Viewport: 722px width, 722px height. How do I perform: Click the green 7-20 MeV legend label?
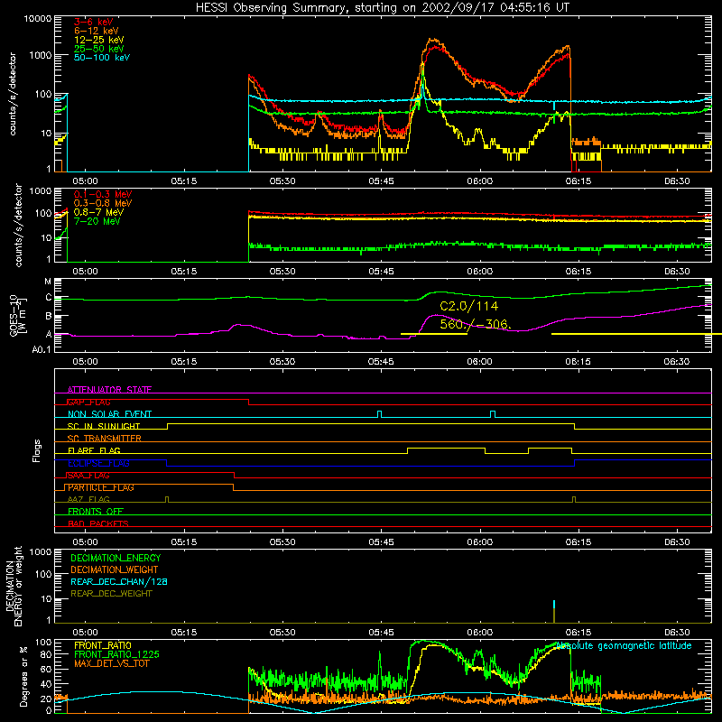coord(97,221)
